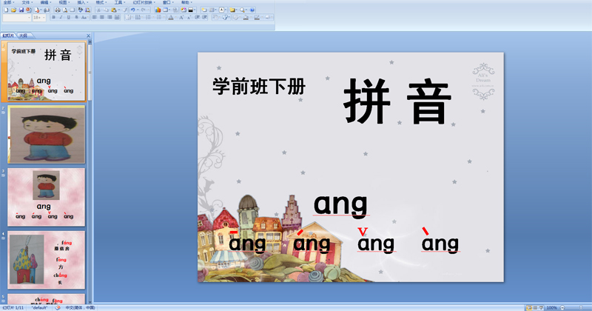Toggle Italic formatting

point(61,17)
